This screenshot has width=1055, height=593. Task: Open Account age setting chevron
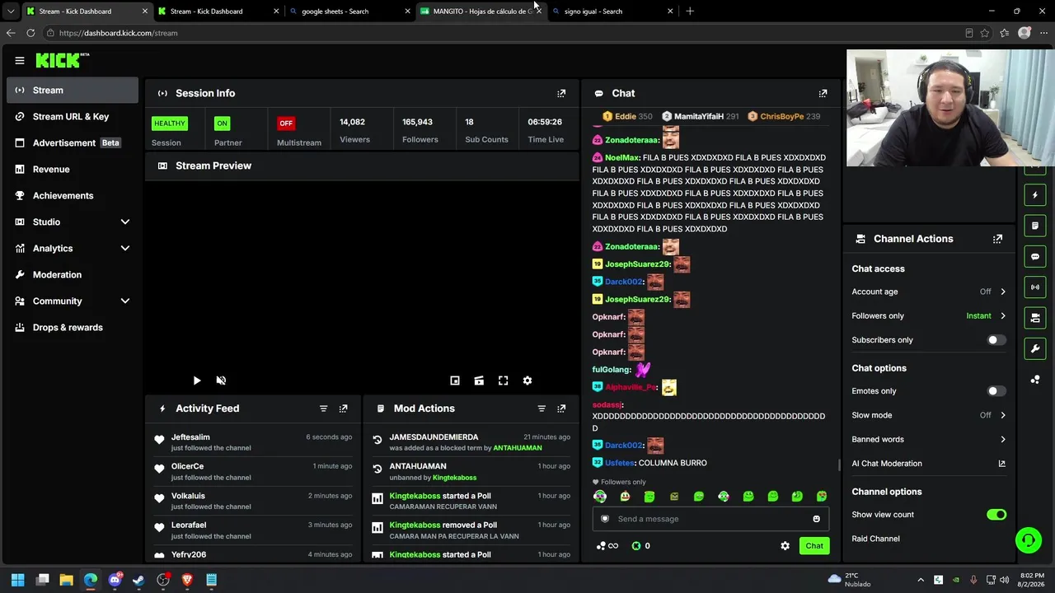click(1003, 292)
